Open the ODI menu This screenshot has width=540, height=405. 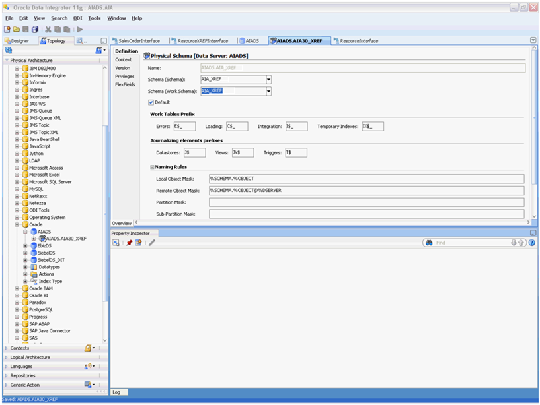tap(77, 18)
